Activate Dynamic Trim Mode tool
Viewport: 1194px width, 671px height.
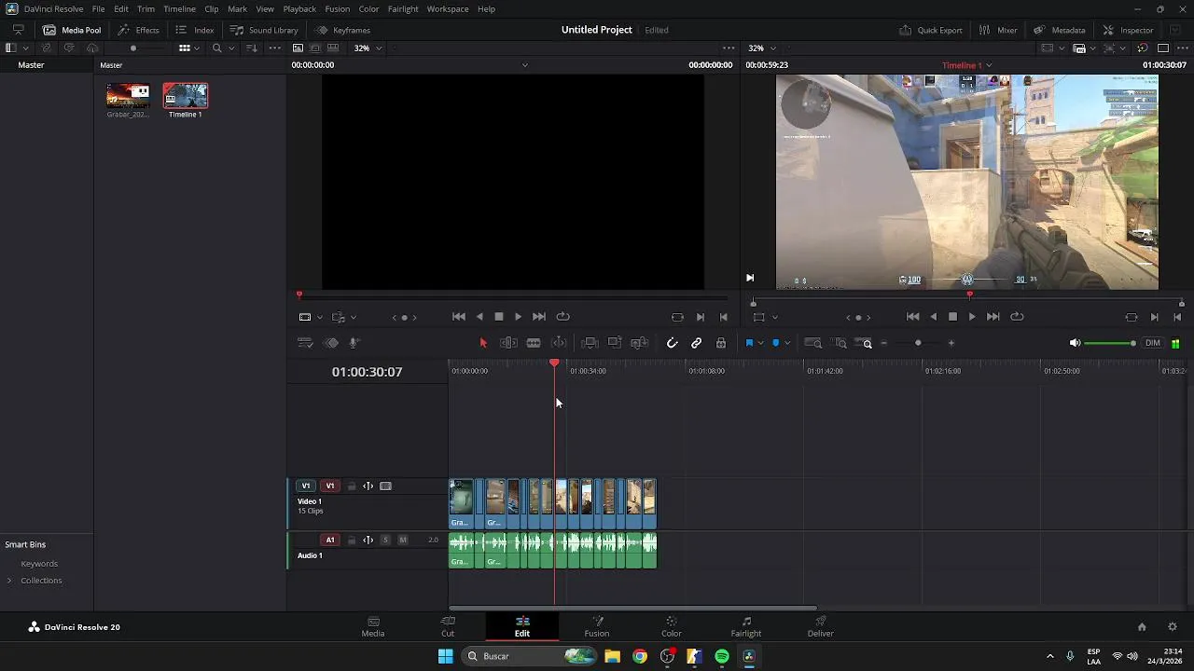pyautogui.click(x=559, y=343)
